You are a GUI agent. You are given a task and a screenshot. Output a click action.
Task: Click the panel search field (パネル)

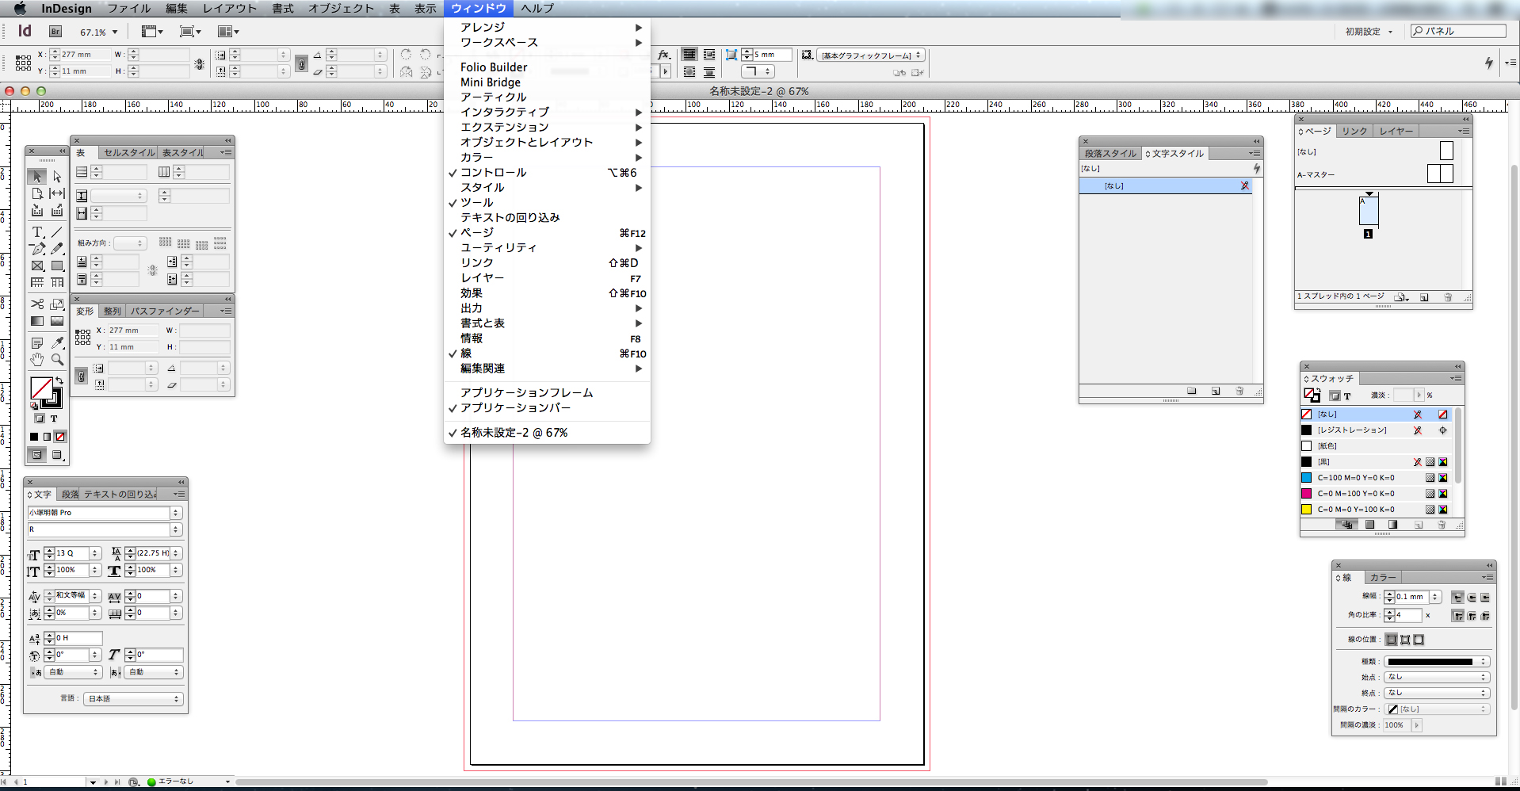pos(1458,31)
